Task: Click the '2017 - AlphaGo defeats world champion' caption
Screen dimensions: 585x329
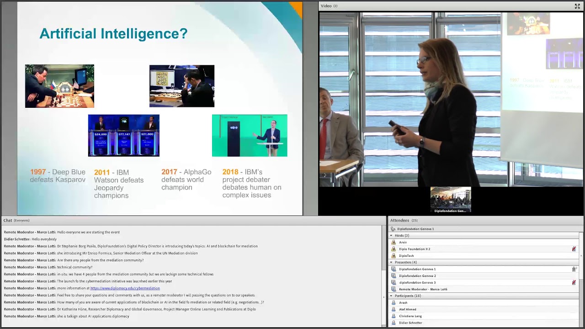Action: tap(186, 180)
